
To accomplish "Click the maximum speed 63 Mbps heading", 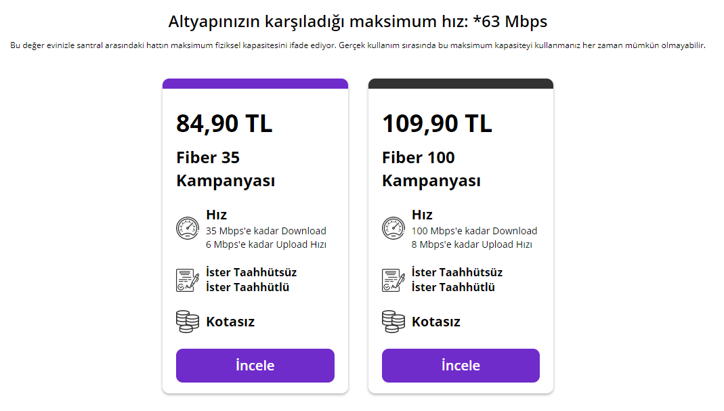I will (358, 22).
